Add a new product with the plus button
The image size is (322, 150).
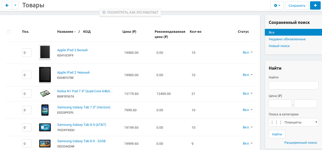coord(315,5)
